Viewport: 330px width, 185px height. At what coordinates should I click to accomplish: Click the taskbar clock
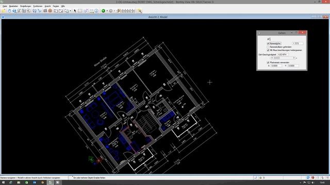pos(322,183)
